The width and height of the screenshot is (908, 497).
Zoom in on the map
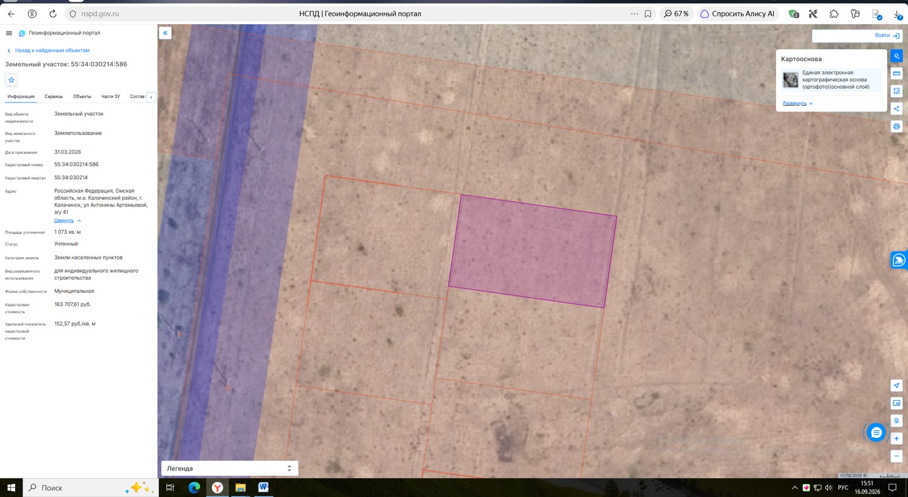coord(896,438)
